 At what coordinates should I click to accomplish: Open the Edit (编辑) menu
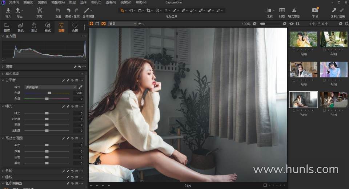click(28, 2)
